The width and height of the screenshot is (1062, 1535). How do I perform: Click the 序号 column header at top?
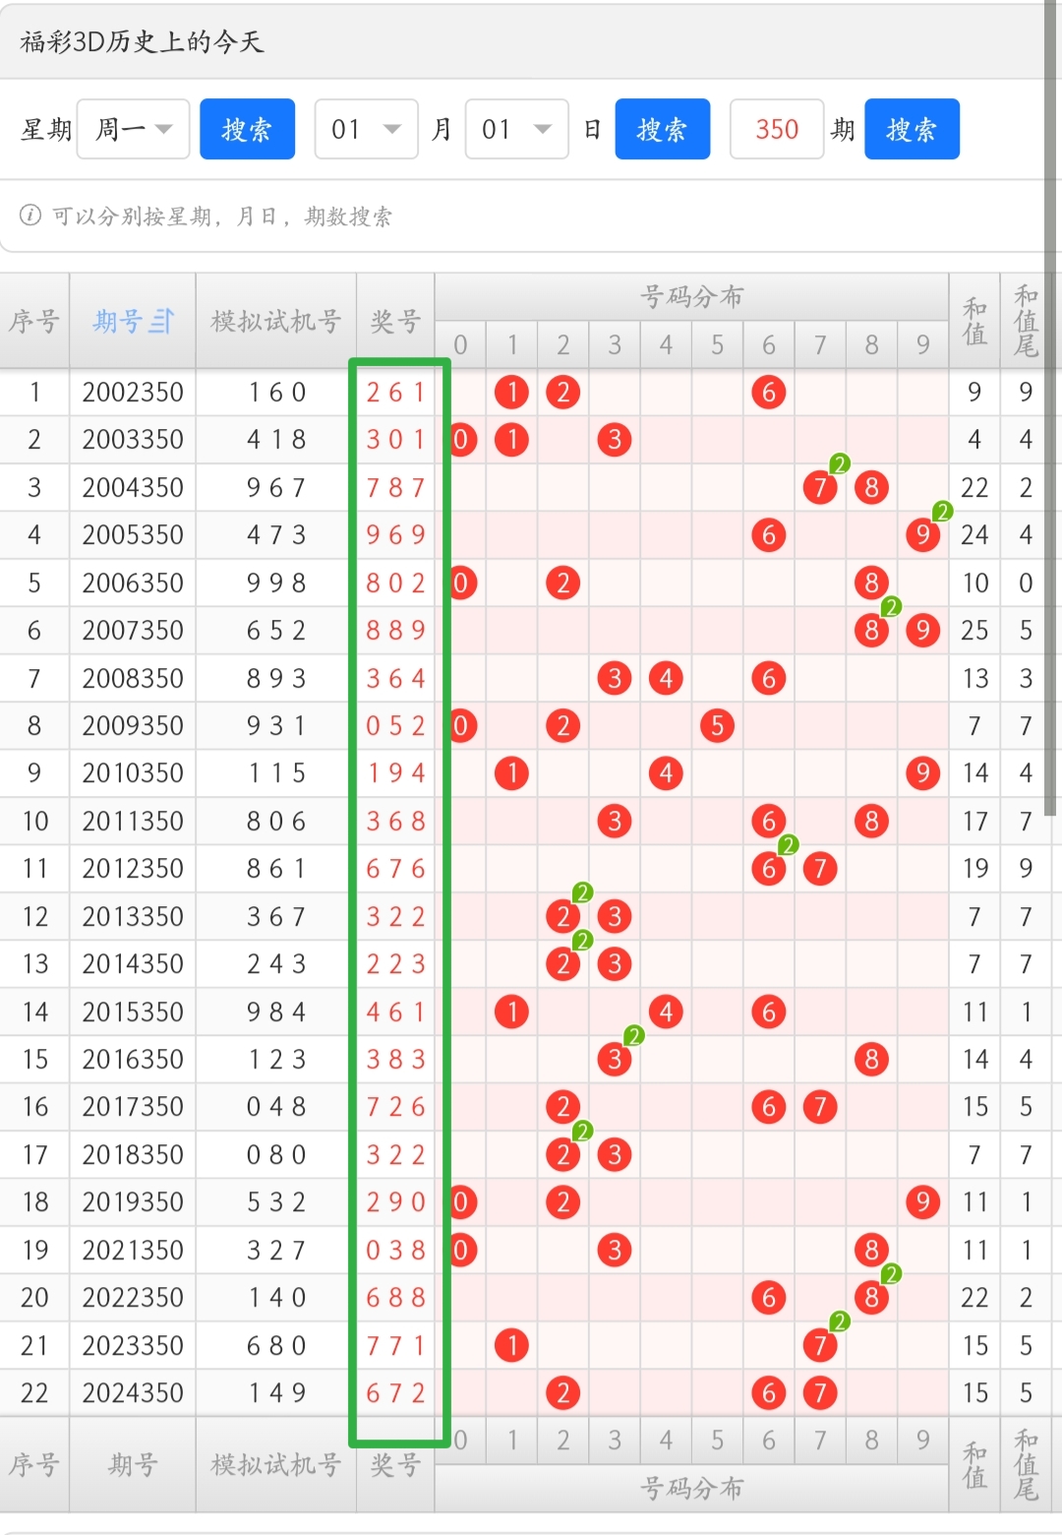[34, 321]
